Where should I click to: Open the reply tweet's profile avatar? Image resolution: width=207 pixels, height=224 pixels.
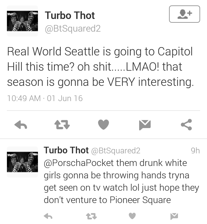pos(22,162)
